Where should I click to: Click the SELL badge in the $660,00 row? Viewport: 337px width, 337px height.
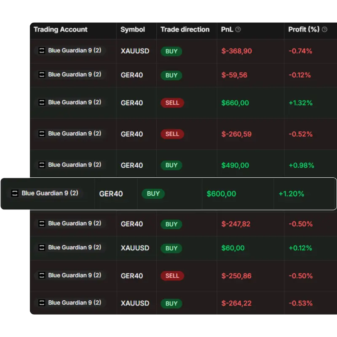tap(172, 103)
